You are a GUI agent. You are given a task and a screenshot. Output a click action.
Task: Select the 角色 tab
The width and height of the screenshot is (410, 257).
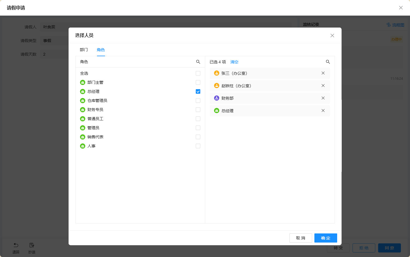(x=101, y=50)
